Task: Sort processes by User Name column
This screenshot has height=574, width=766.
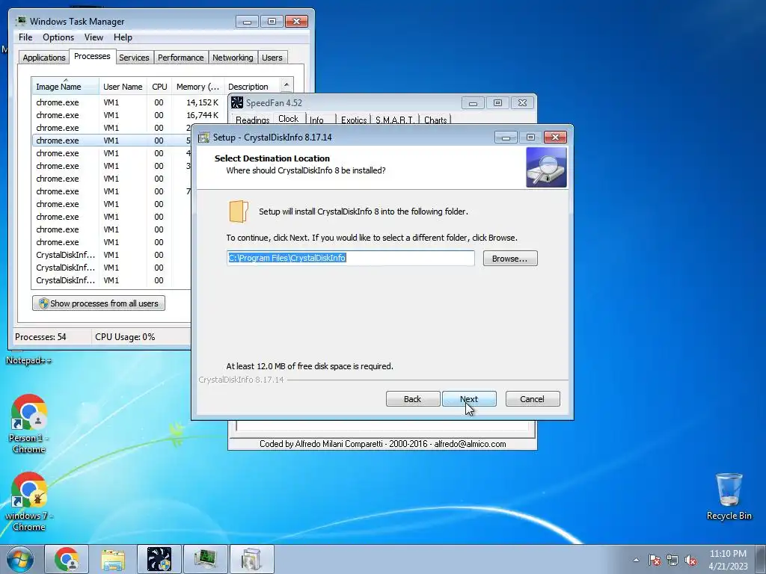Action: [123, 87]
